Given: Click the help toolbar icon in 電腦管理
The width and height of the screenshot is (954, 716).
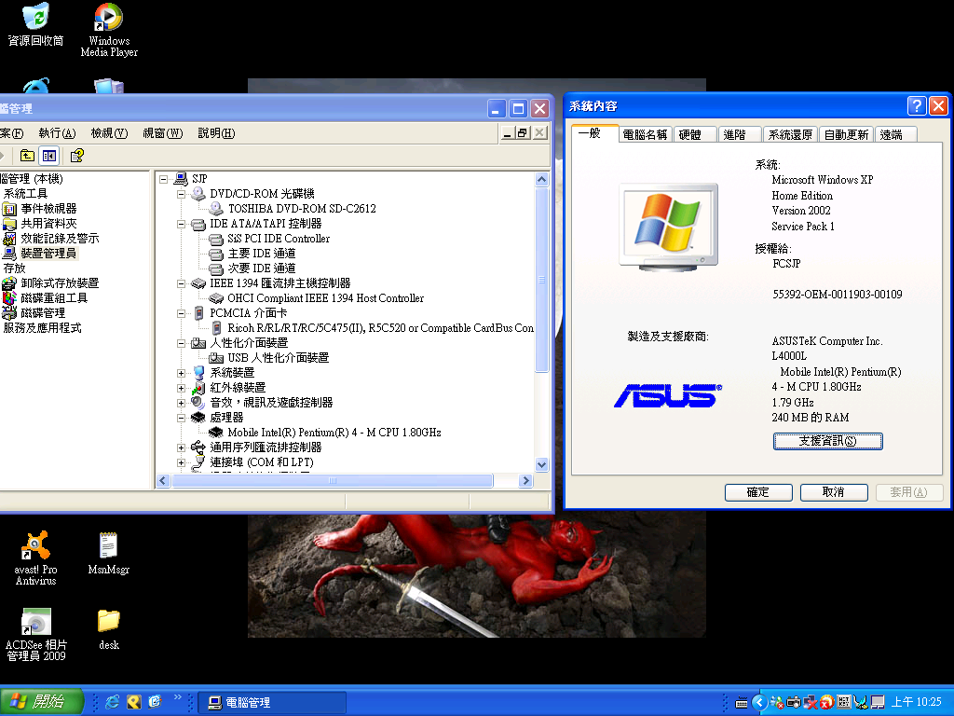Looking at the screenshot, I should pos(76,156).
